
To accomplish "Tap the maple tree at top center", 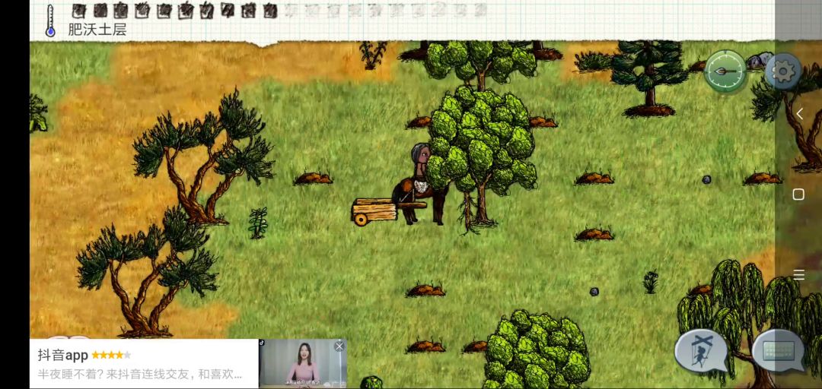I will [480, 65].
